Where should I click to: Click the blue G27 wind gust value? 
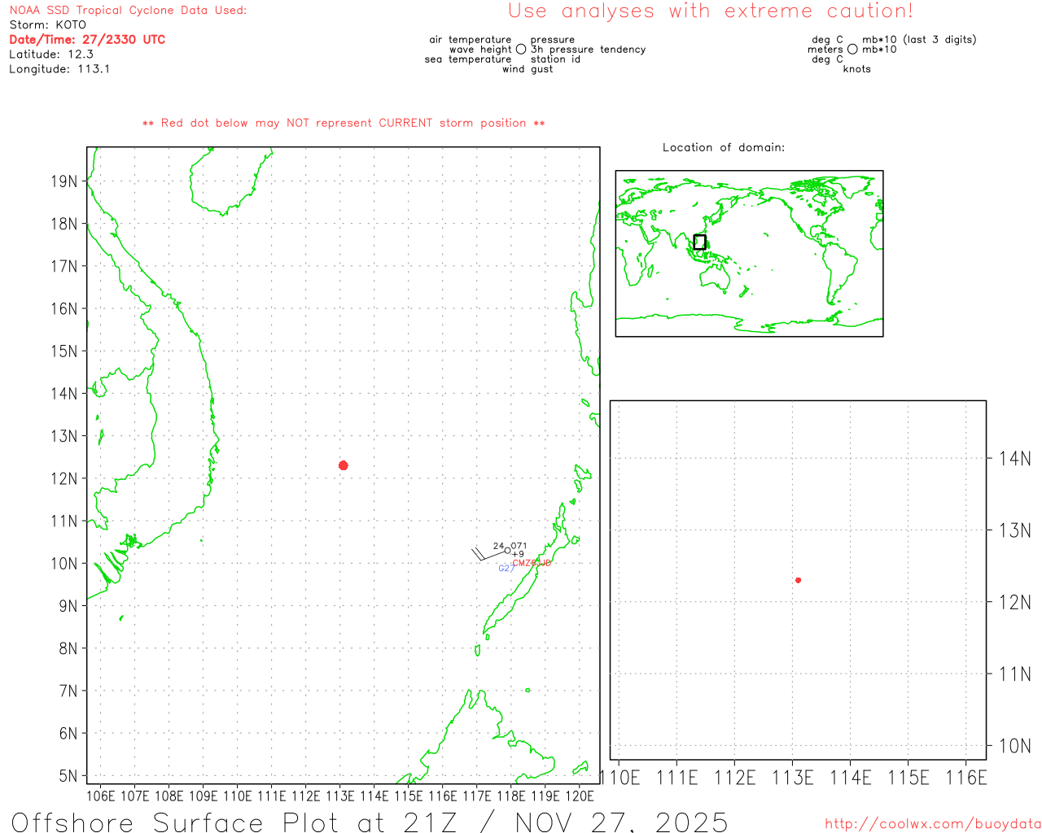(506, 568)
